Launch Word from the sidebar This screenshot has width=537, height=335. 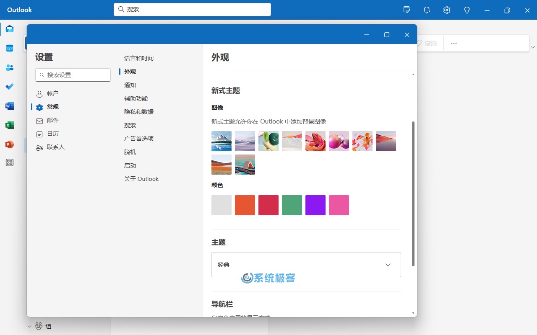[x=10, y=106]
